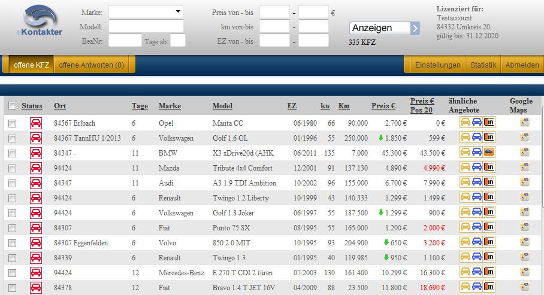Tick the checkbox for 84567 Erlbach Opel row
The width and height of the screenshot is (544, 295).
click(x=12, y=123)
